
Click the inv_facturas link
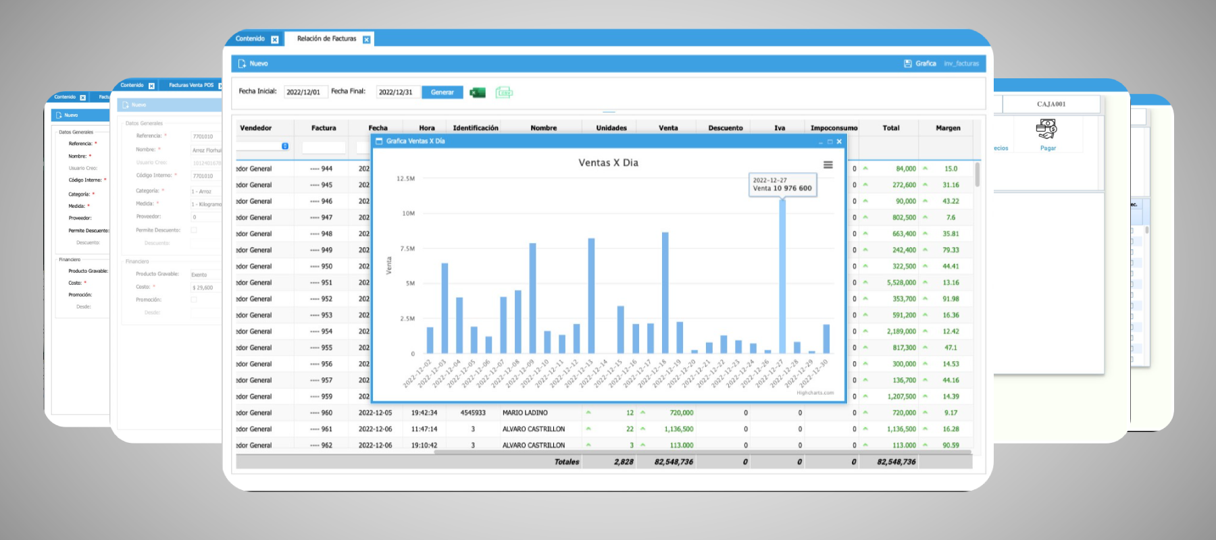click(961, 63)
